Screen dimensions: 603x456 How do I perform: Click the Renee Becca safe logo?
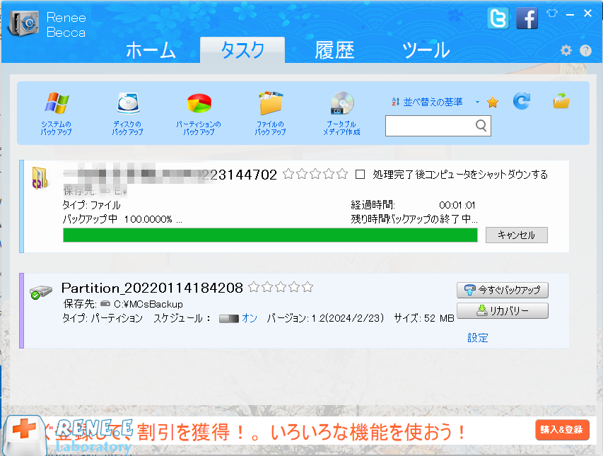[x=24, y=24]
